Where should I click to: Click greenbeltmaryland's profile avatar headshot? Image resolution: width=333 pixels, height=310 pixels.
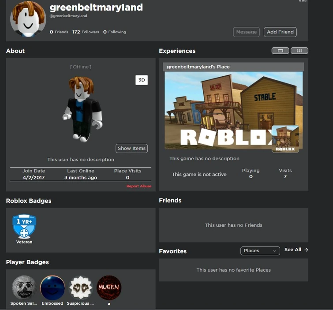[28, 19]
